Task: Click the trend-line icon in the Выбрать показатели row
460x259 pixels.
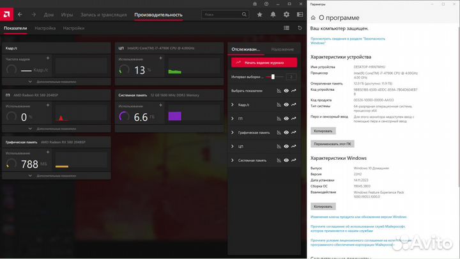Action: [294, 91]
